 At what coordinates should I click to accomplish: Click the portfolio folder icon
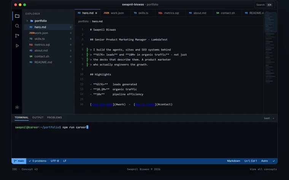[32, 21]
